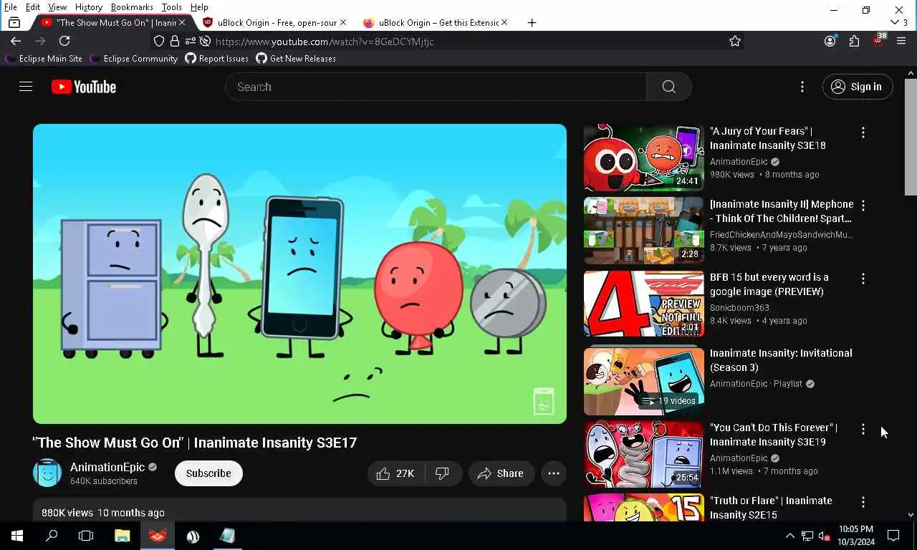This screenshot has width=917, height=550.
Task: Click the tracking protection shield icon
Action: pos(159,42)
